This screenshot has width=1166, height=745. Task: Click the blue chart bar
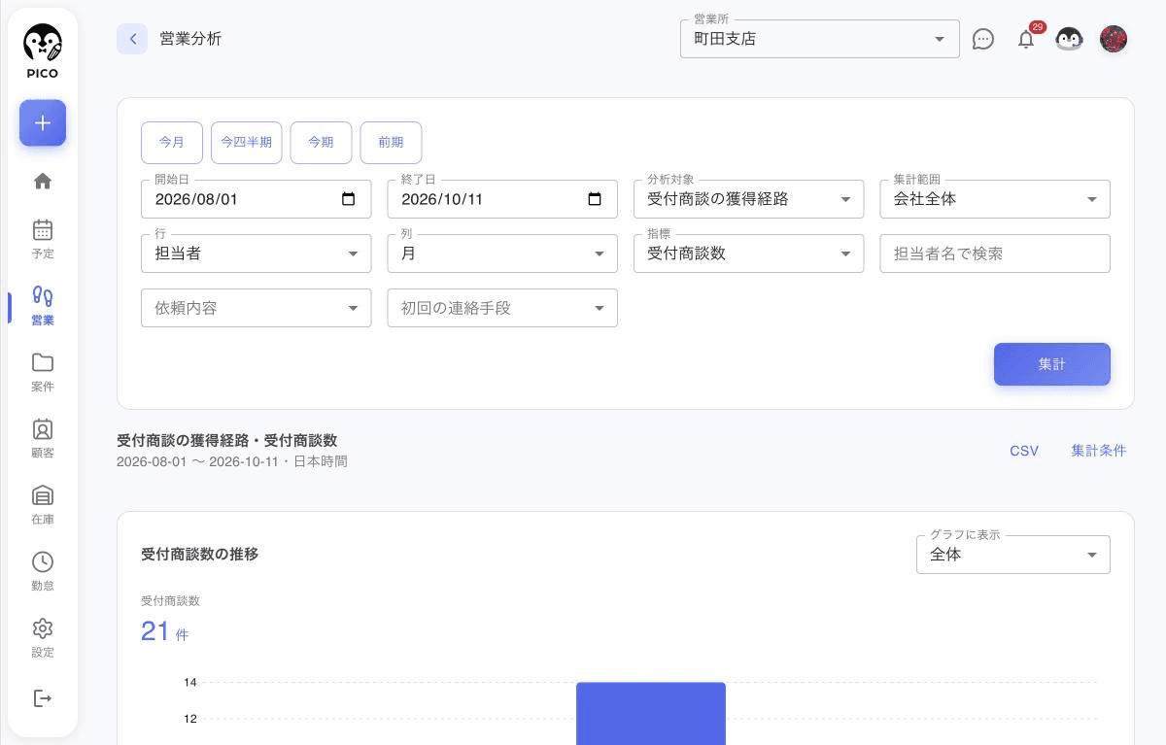651,714
